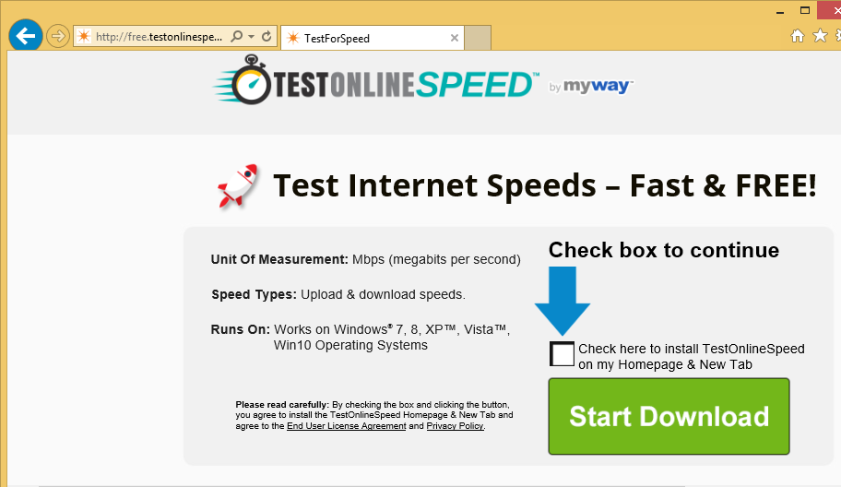
Task: Click the 'by myway' logo
Action: tap(591, 87)
